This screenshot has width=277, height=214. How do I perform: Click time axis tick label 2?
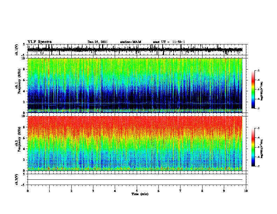point(71,191)
